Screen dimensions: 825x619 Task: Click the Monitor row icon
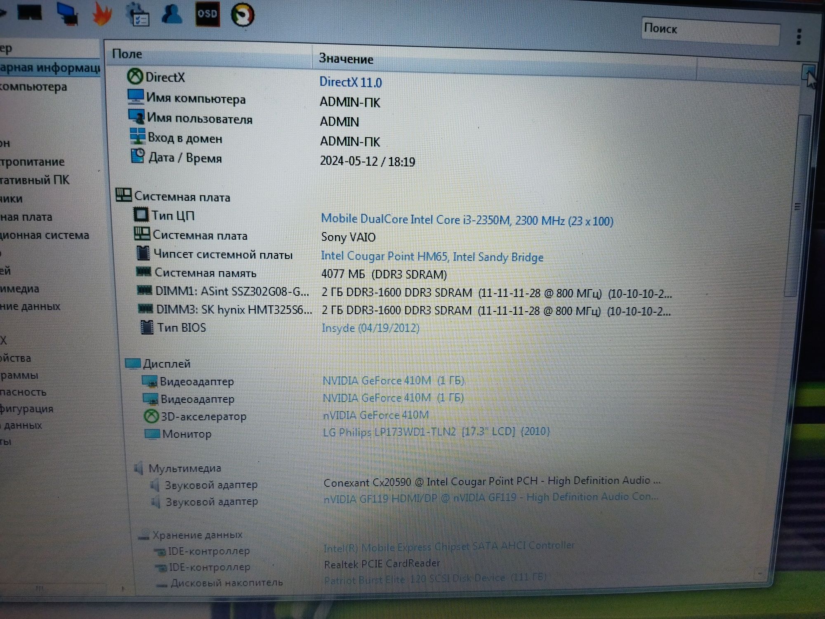[x=152, y=434]
